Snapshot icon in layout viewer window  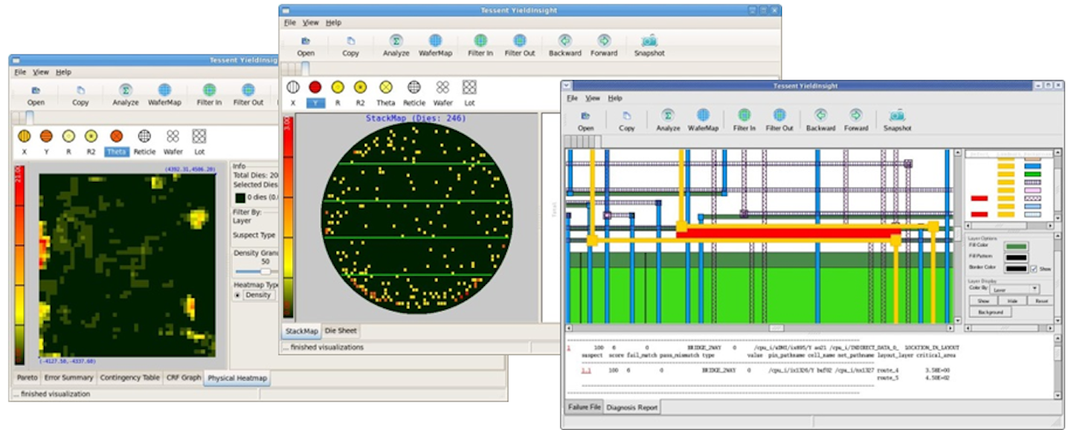pyautogui.click(x=897, y=115)
